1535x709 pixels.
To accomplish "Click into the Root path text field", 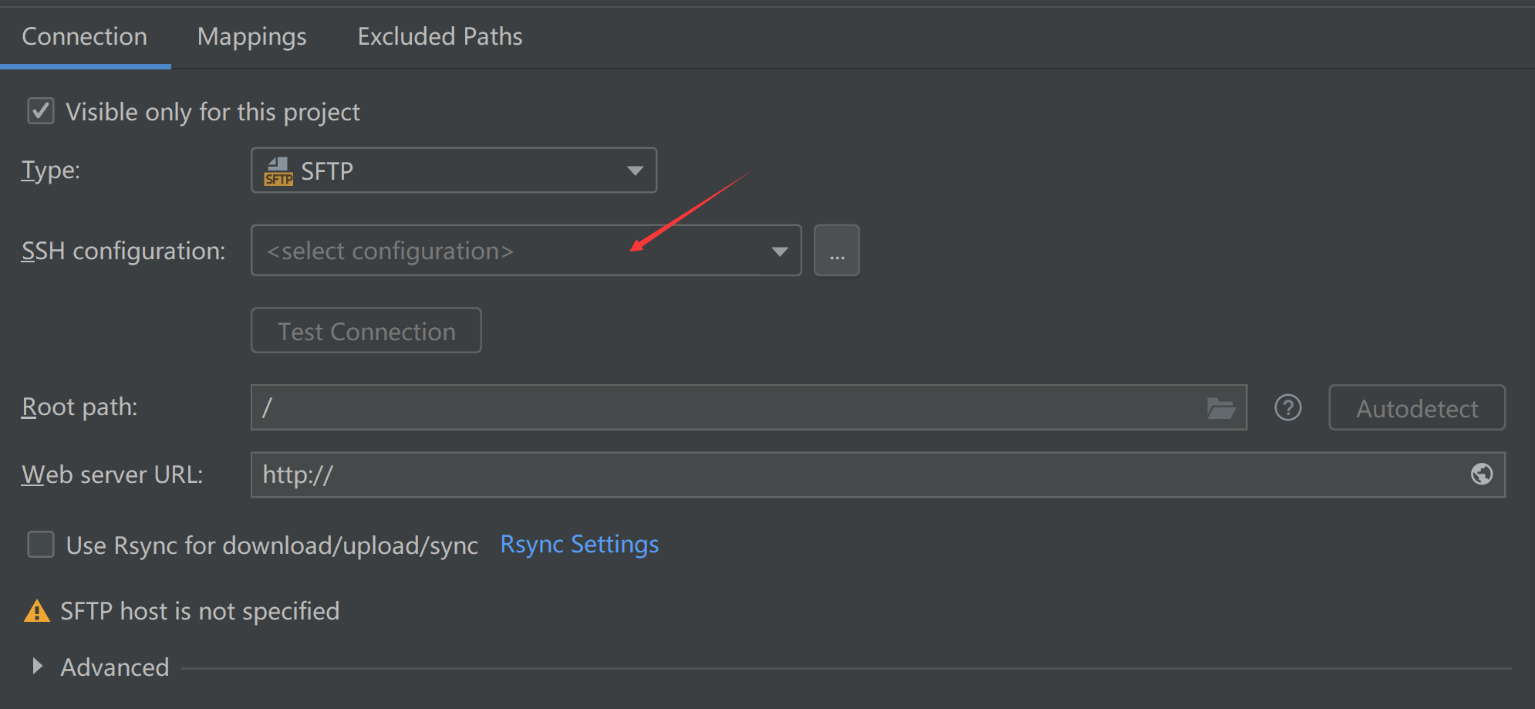I will point(725,407).
